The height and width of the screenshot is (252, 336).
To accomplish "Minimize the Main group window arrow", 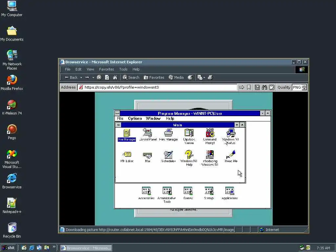I will (237, 125).
